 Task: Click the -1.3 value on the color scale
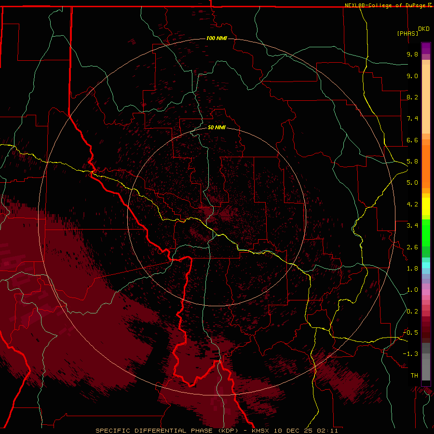pyautogui.click(x=410, y=354)
